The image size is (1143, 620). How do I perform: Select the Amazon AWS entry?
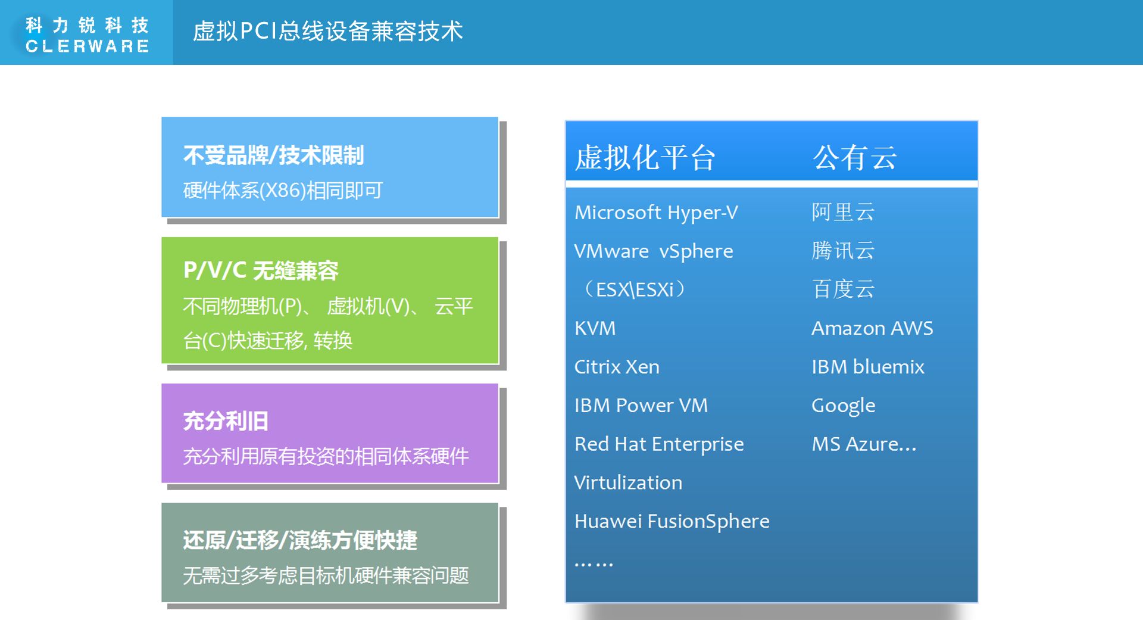[872, 328]
